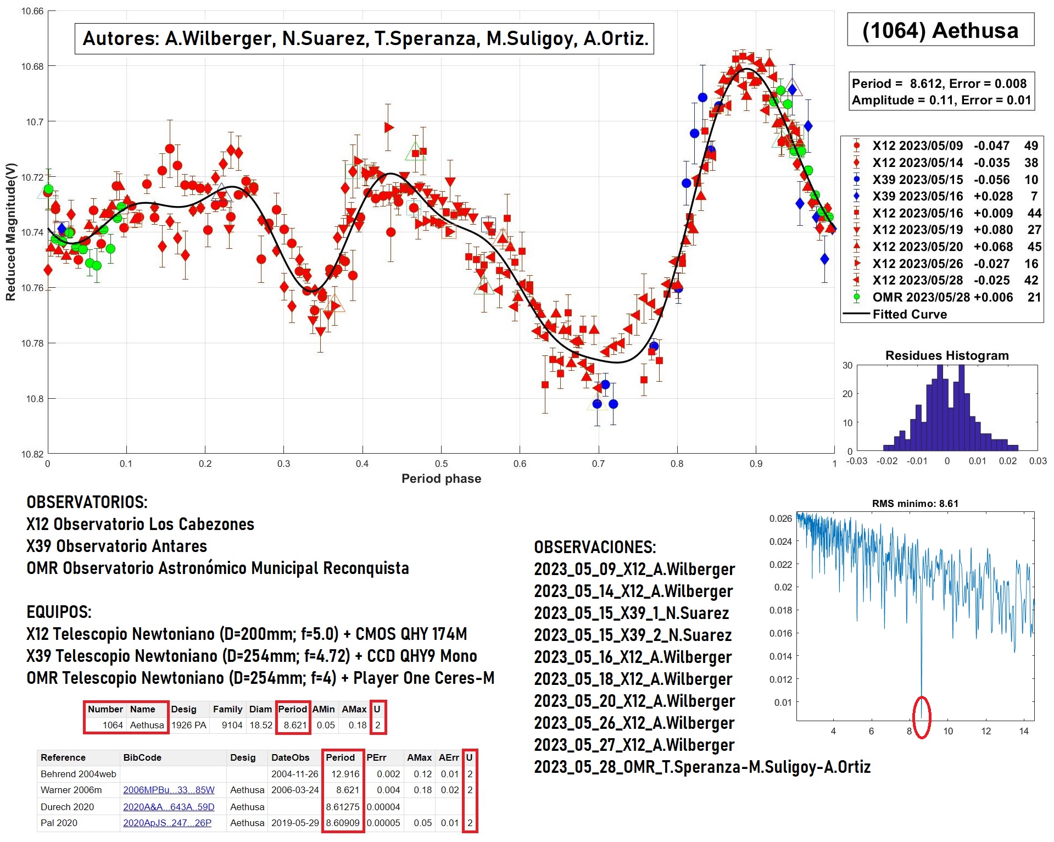Open the 2020ApJS..247...26P bibcode link
Screen dimensions: 1054x842
tap(167, 823)
